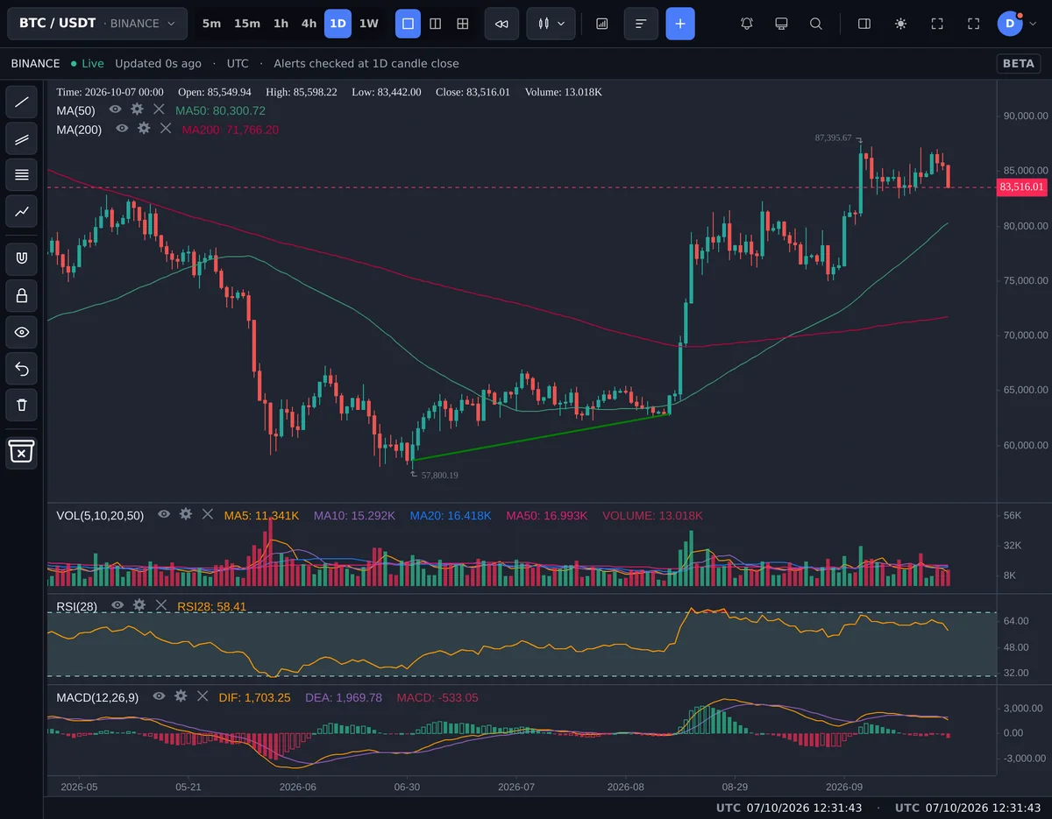The width and height of the screenshot is (1052, 819).
Task: Switch to the 1h timeframe
Action: (281, 24)
